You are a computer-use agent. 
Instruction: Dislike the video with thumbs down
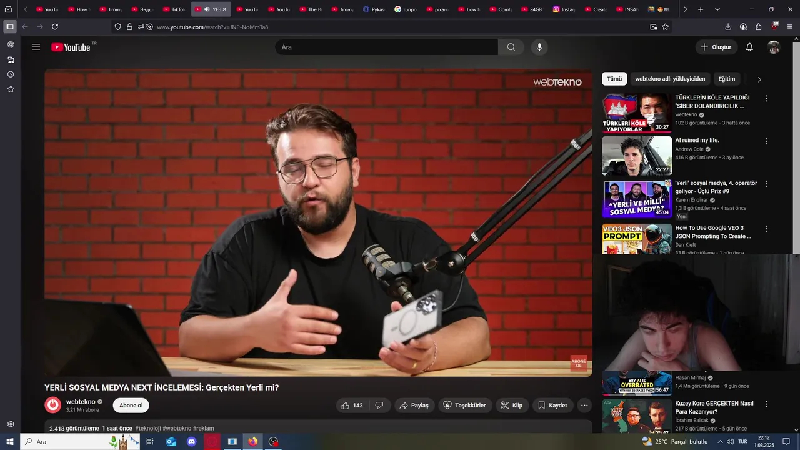click(379, 406)
